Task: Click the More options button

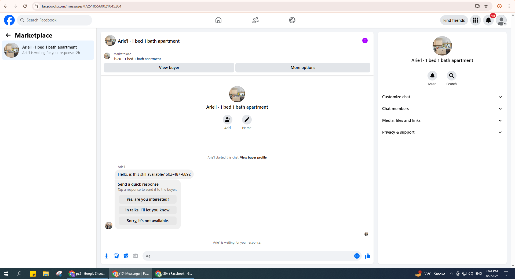Action: point(303,68)
